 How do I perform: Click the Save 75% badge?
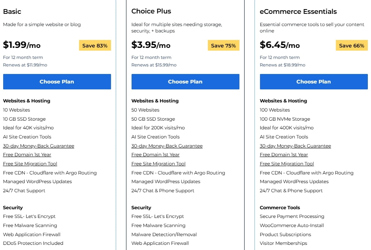tap(223, 45)
